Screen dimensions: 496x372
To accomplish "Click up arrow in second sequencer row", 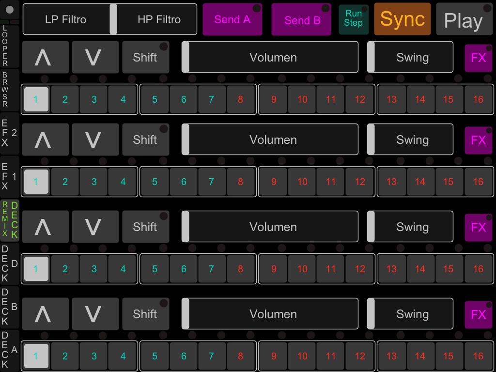I will click(46, 139).
